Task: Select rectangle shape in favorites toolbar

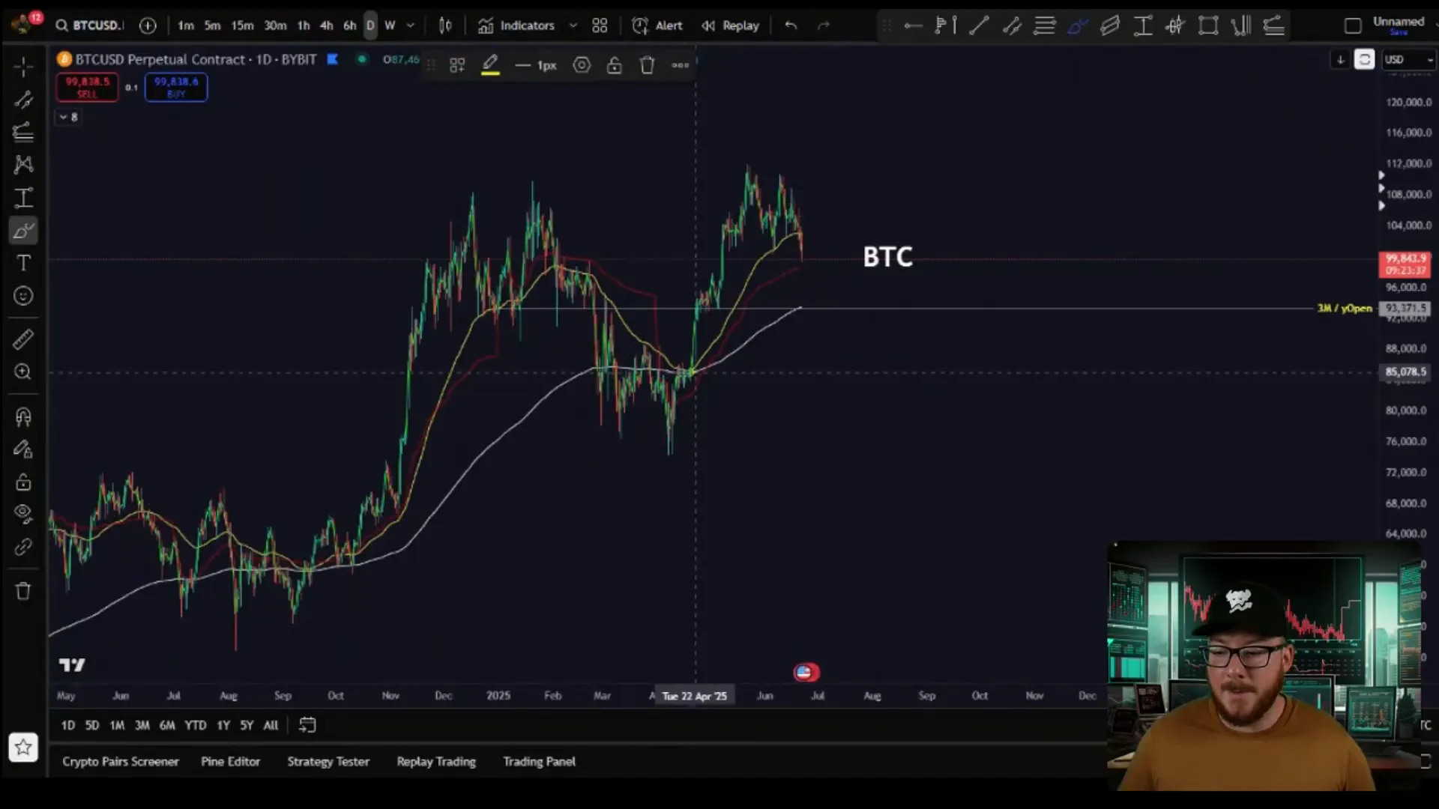Action: pyautogui.click(x=1208, y=25)
